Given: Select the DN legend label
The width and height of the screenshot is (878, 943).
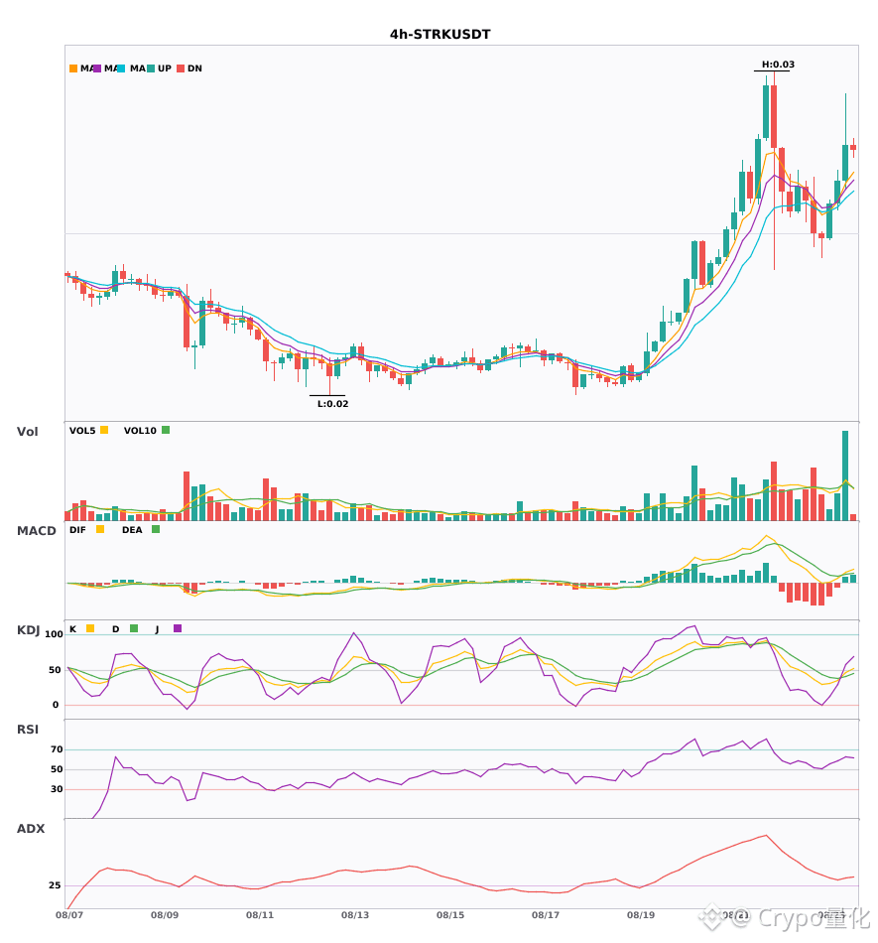Looking at the screenshot, I should tap(194, 68).
